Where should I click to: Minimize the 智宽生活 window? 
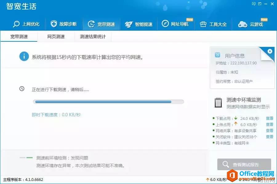coord(266,4)
